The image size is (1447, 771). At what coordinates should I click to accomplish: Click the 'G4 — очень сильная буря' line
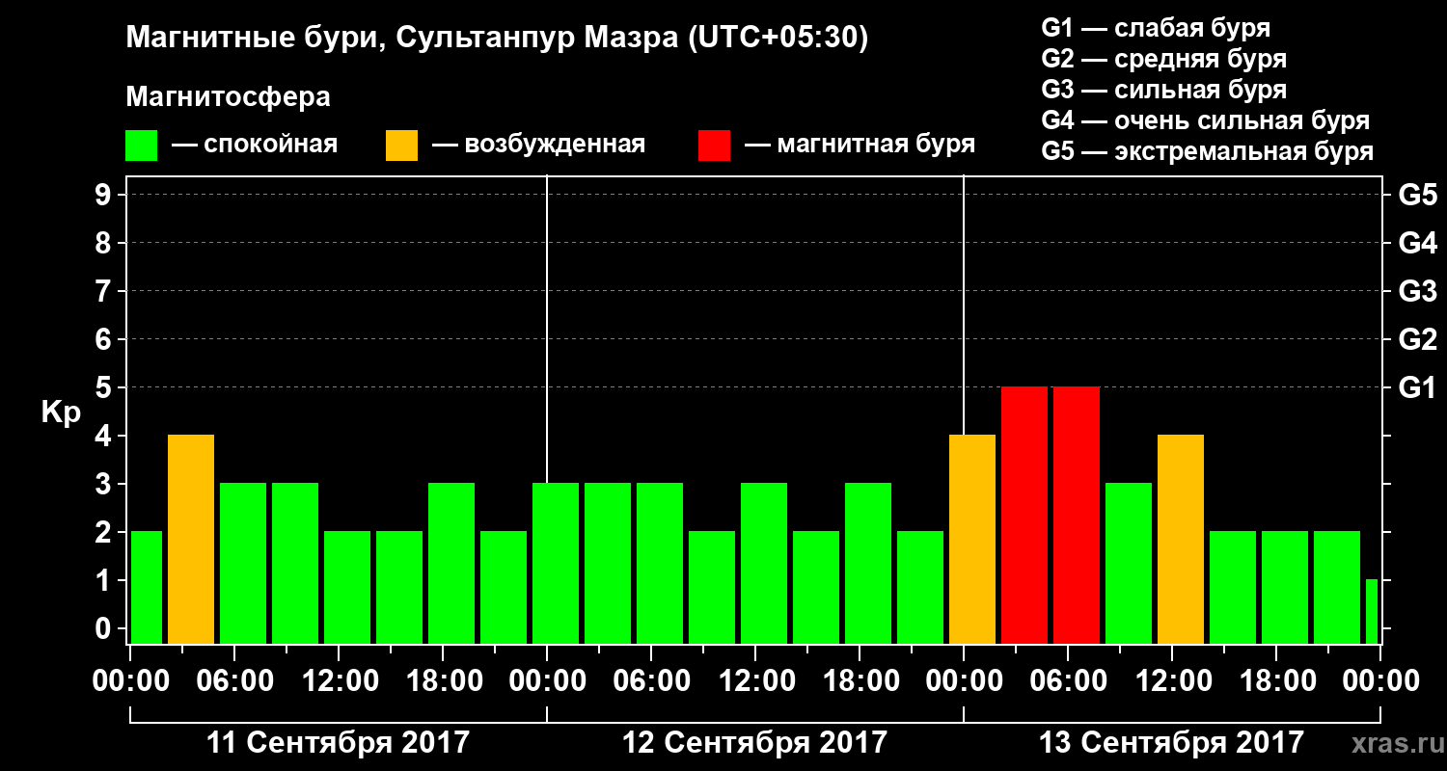click(x=1205, y=120)
